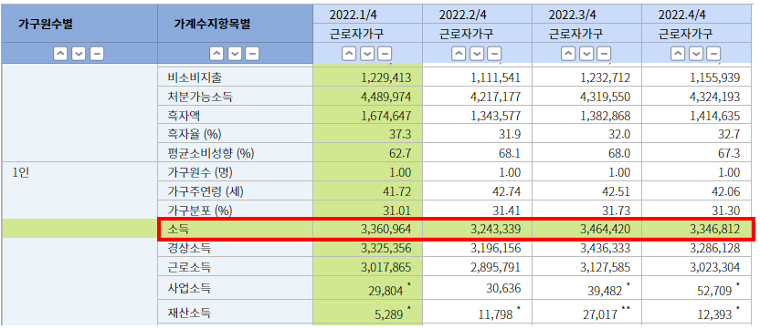Sort 2022.1/4 column descending with down arrow
This screenshot has width=760, height=329.
(x=367, y=54)
